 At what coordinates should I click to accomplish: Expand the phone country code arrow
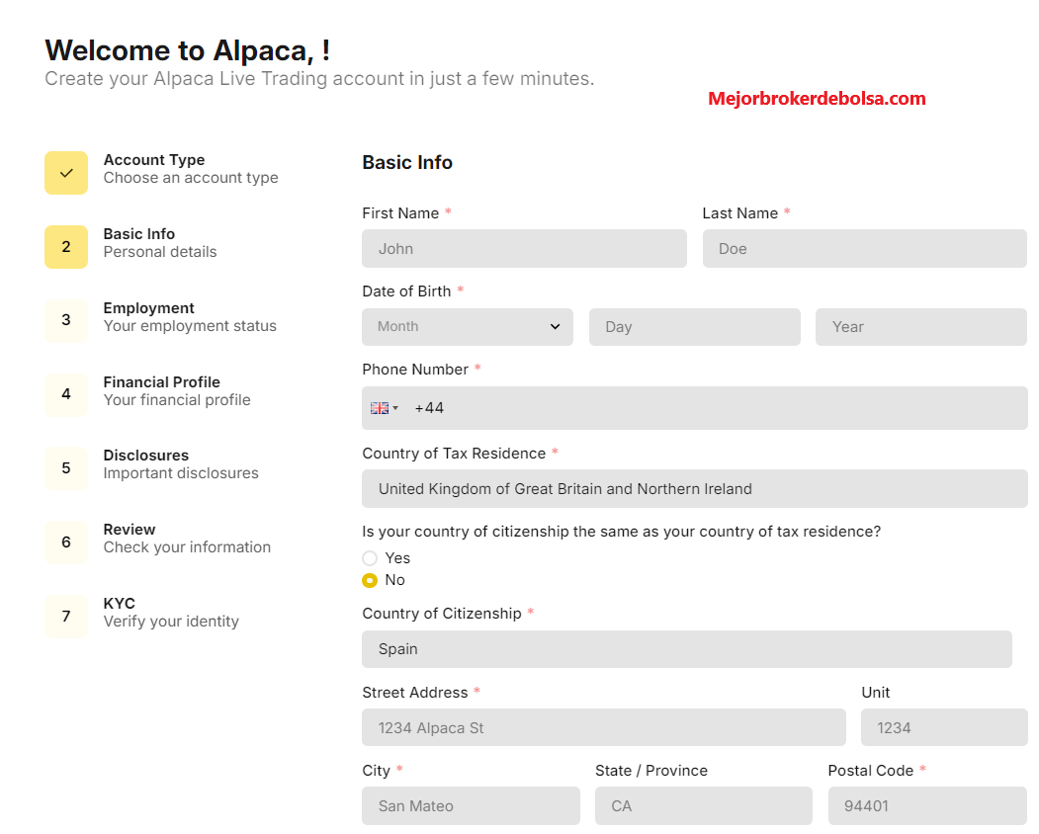click(395, 408)
